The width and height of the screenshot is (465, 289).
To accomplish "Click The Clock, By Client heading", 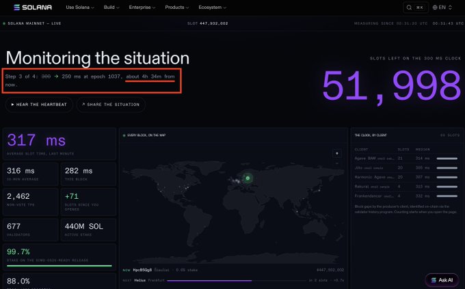I will [371, 135].
